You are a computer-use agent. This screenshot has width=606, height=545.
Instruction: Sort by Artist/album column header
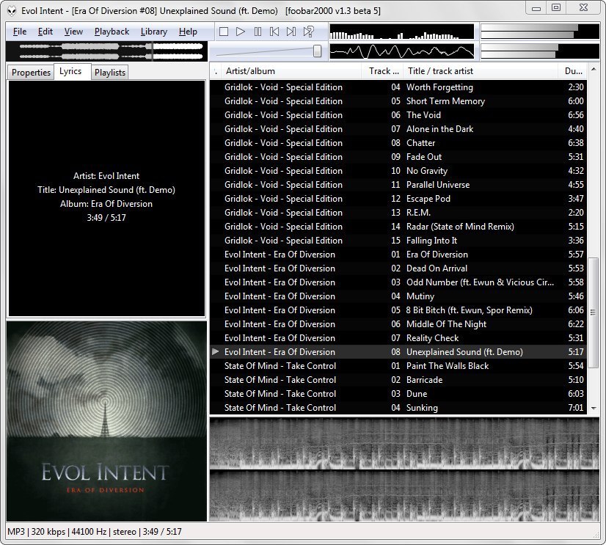click(x=291, y=71)
